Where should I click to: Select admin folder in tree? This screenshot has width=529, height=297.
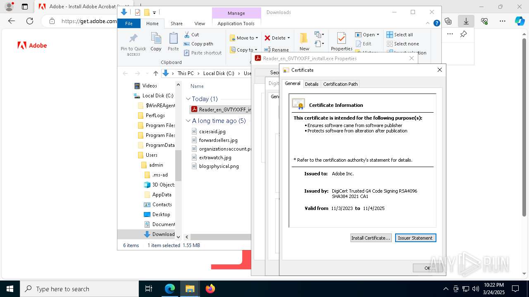point(156,165)
